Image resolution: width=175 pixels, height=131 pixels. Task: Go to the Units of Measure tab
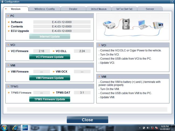point(98,9)
